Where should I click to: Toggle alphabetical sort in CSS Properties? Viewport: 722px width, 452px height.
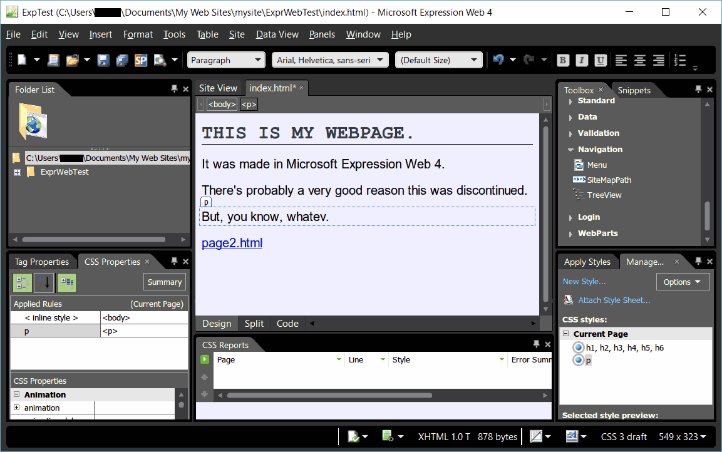coord(44,282)
